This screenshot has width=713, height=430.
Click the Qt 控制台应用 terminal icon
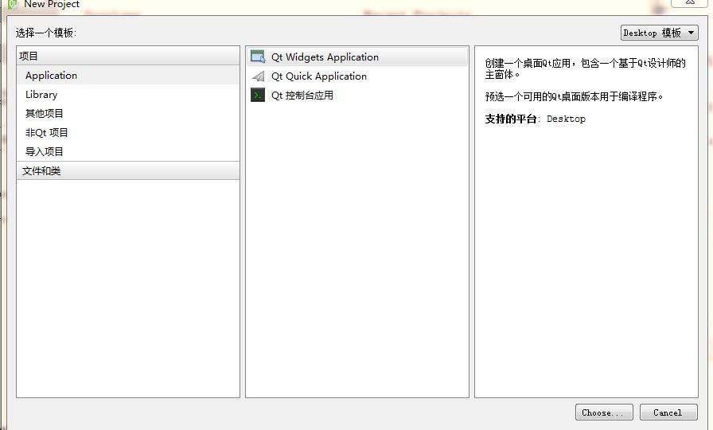coord(258,95)
